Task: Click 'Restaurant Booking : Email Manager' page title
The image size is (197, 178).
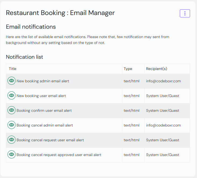Action: (60, 13)
